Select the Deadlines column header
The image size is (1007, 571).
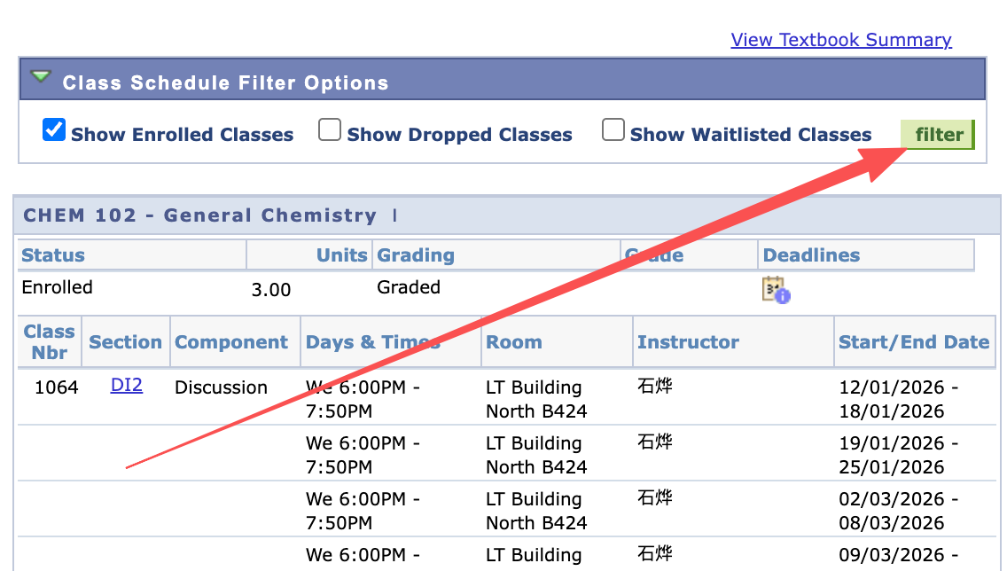point(811,255)
